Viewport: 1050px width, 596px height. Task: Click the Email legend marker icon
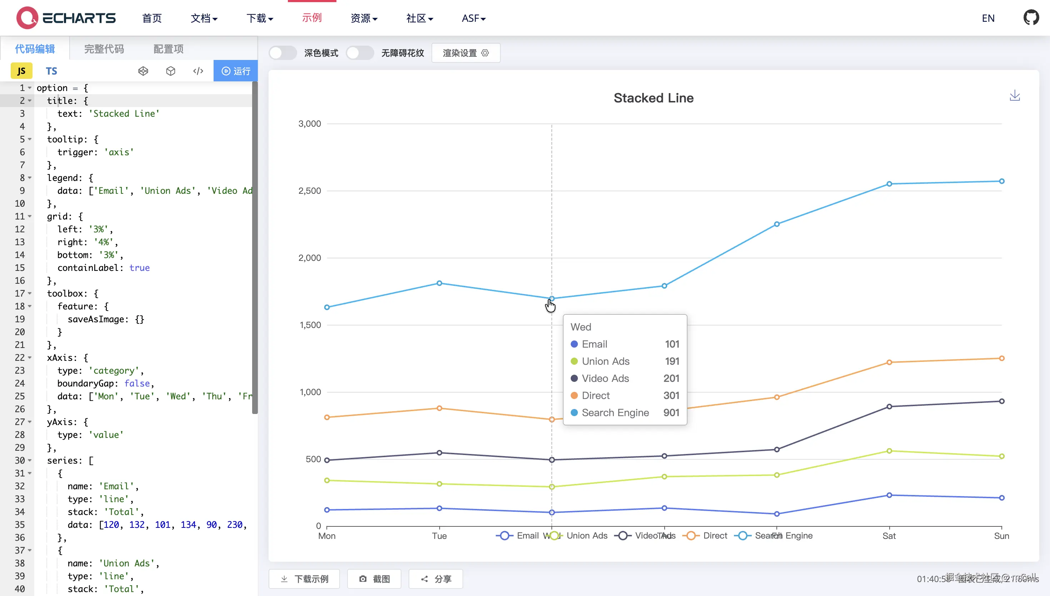click(x=505, y=535)
